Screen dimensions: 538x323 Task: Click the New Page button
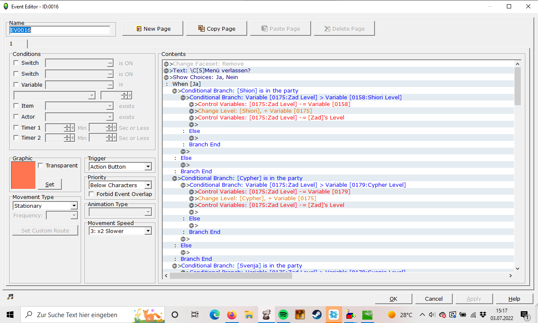tap(153, 29)
